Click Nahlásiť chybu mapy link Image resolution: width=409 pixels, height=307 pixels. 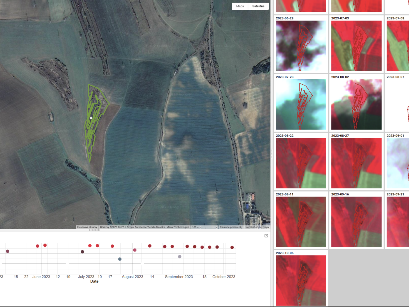(x=257, y=227)
